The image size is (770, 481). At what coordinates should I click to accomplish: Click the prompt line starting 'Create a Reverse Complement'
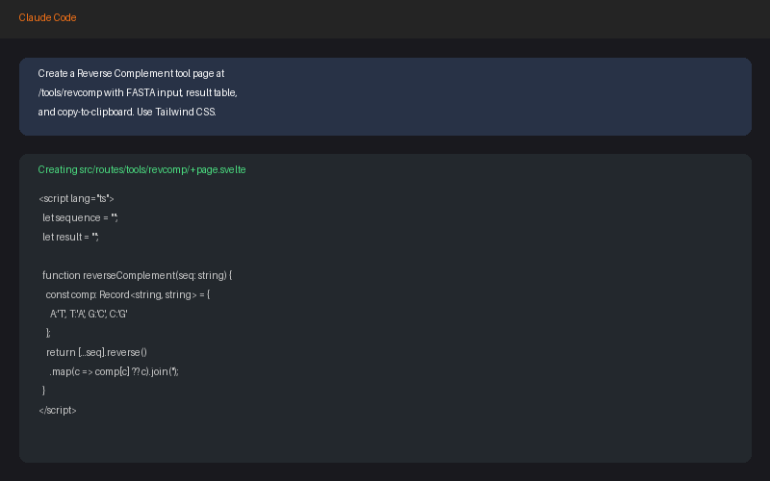pos(131,74)
